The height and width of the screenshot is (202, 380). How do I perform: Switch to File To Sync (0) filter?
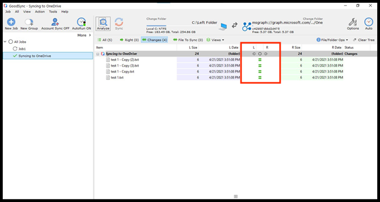[x=188, y=40]
